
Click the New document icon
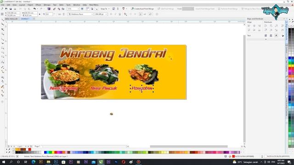(2, 9)
